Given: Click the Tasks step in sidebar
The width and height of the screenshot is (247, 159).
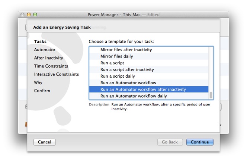Looking at the screenshot, I should 40,42.
